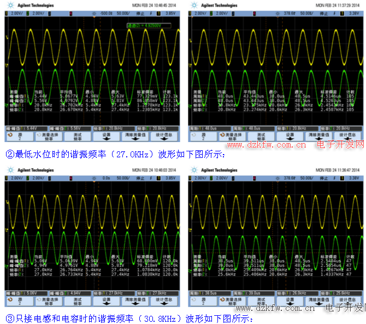Open 清除测量值 menu in the 10:46:03 scope
The height and width of the screenshot is (324, 366).
tap(135, 300)
